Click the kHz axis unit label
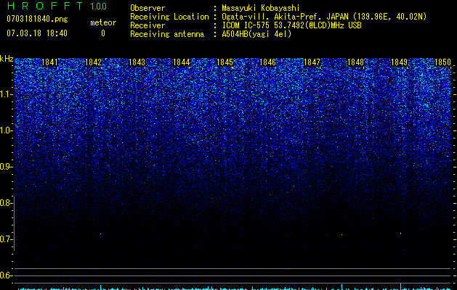This screenshot has width=457, height=290. pos(7,59)
